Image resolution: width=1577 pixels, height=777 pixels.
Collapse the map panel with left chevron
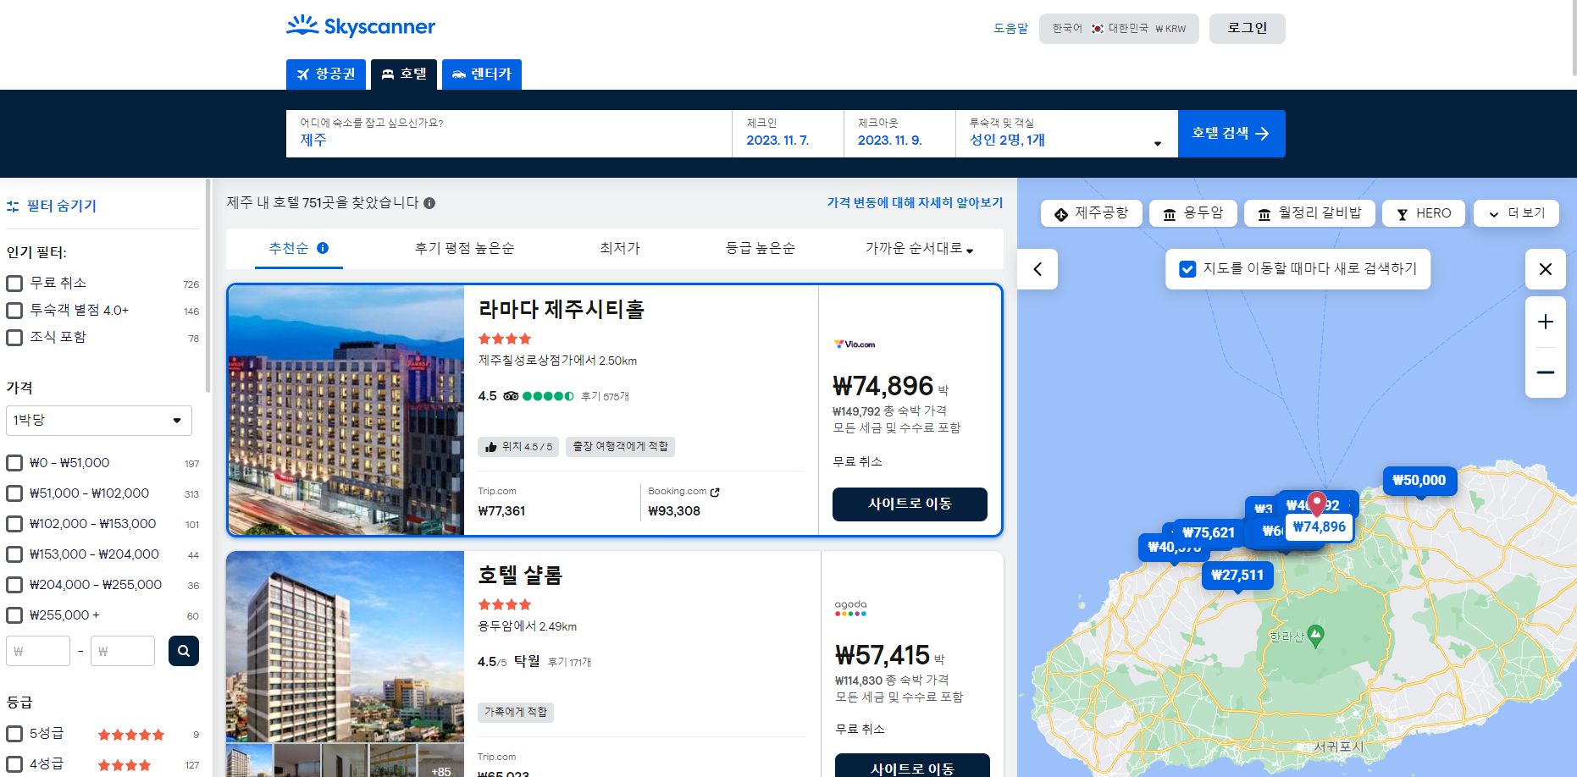1037,269
